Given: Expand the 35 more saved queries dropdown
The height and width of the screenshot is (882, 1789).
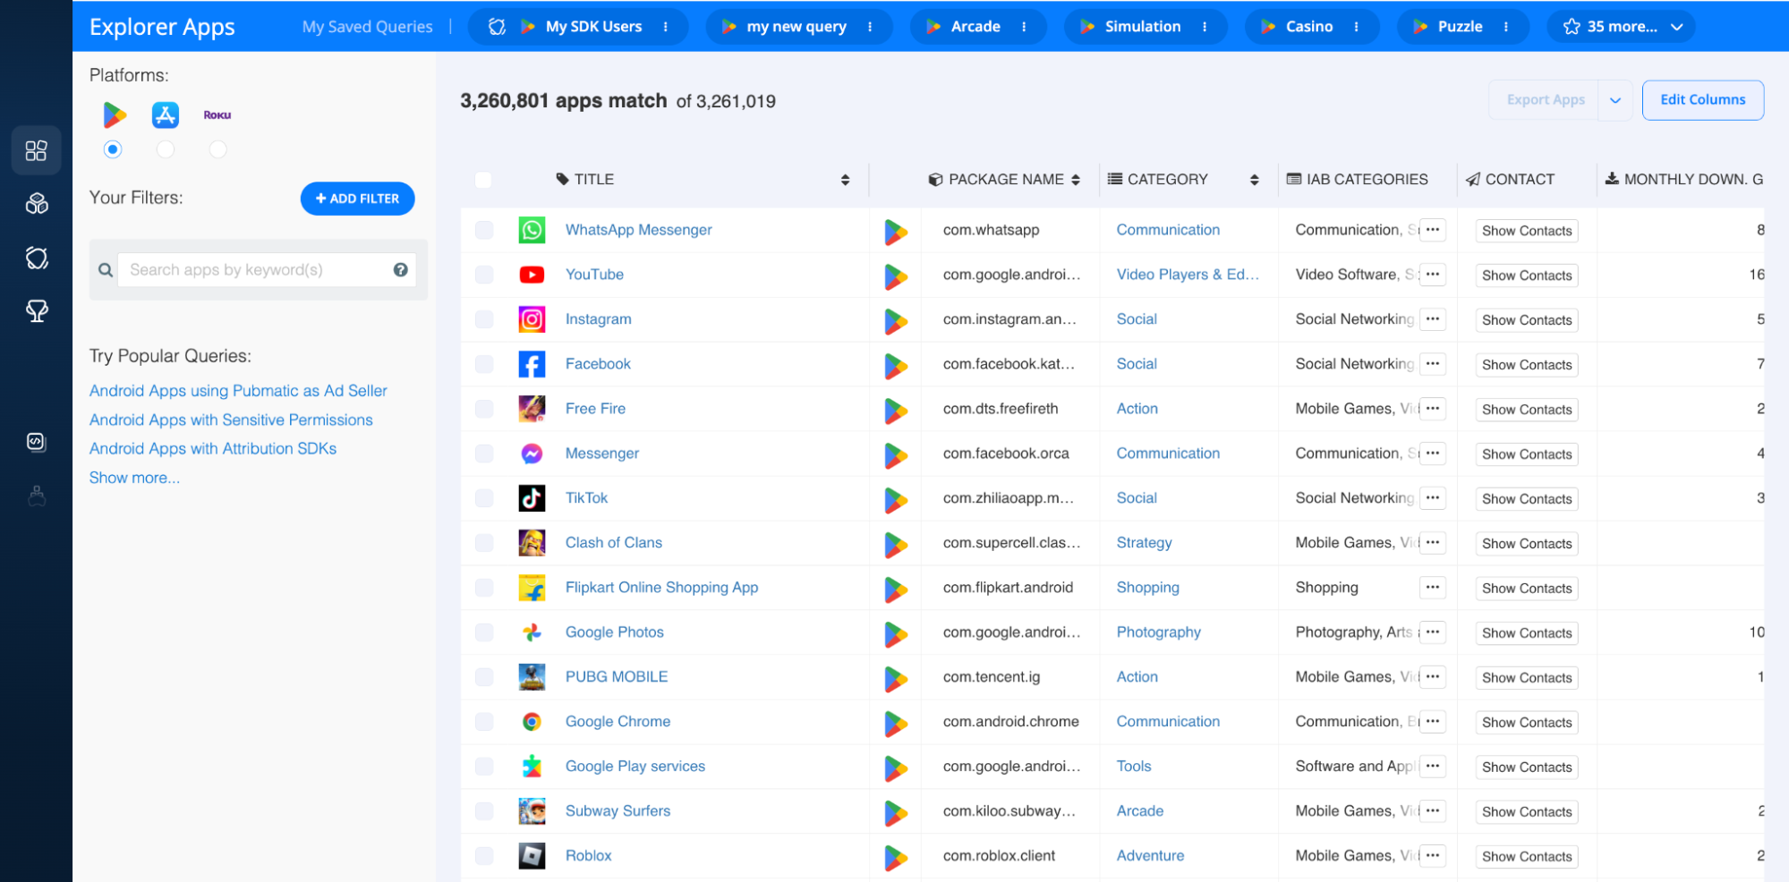Looking at the screenshot, I should click(1623, 27).
